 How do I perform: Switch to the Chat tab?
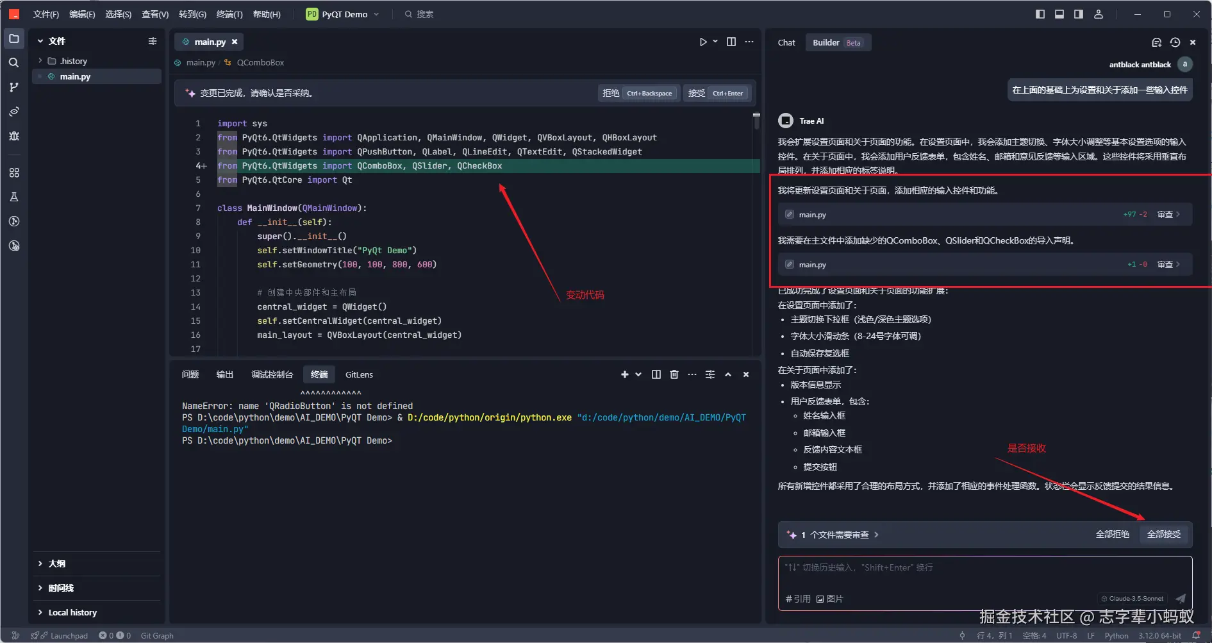pyautogui.click(x=786, y=43)
